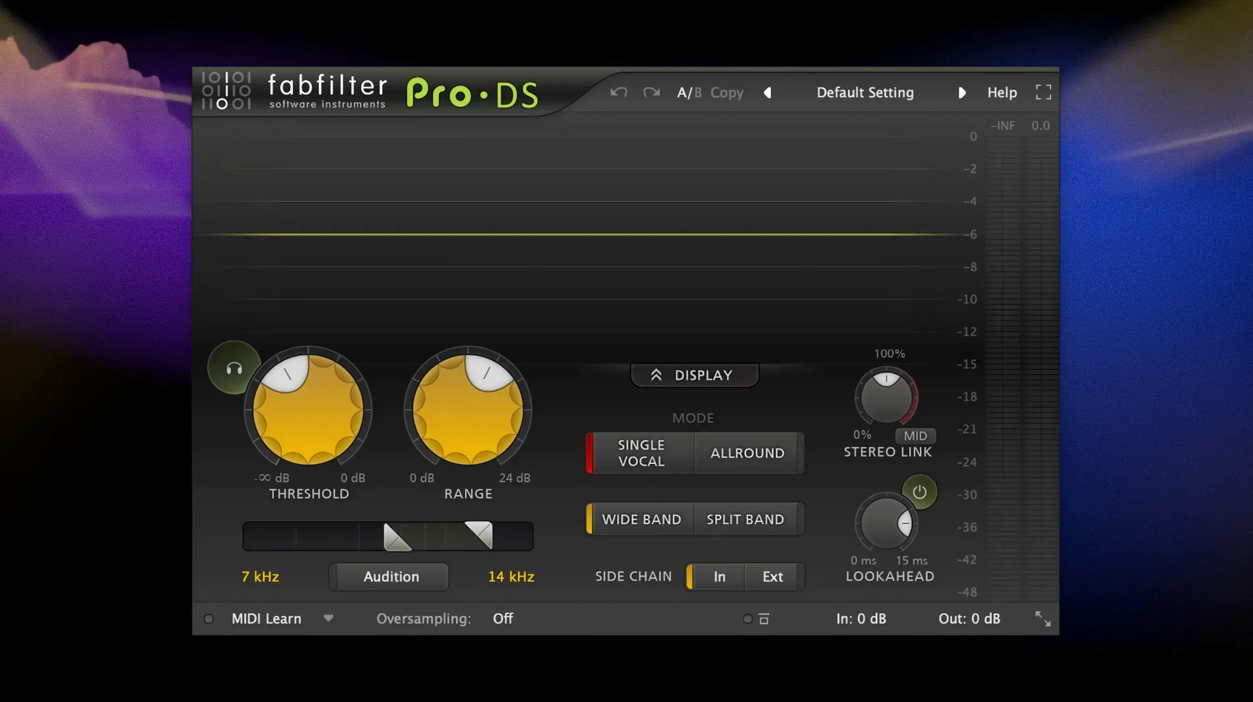Click the output options icon in the bottom bar

click(x=764, y=619)
